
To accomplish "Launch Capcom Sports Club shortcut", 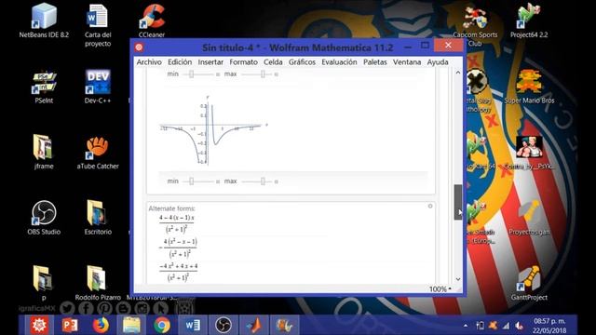I will coord(475,25).
